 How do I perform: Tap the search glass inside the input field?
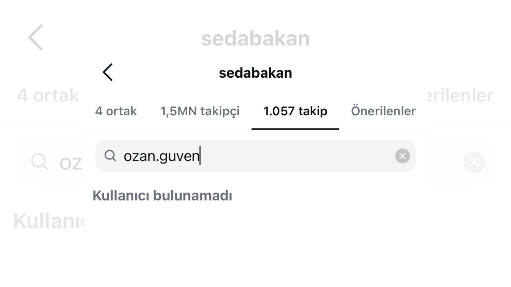point(110,156)
